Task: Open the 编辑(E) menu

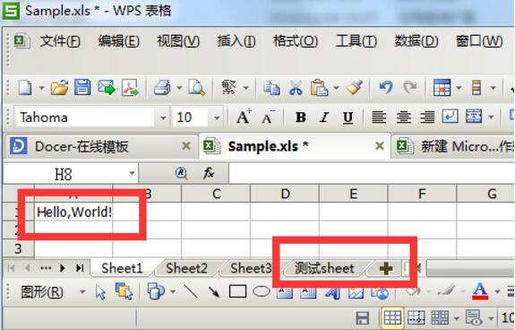Action: tap(119, 41)
